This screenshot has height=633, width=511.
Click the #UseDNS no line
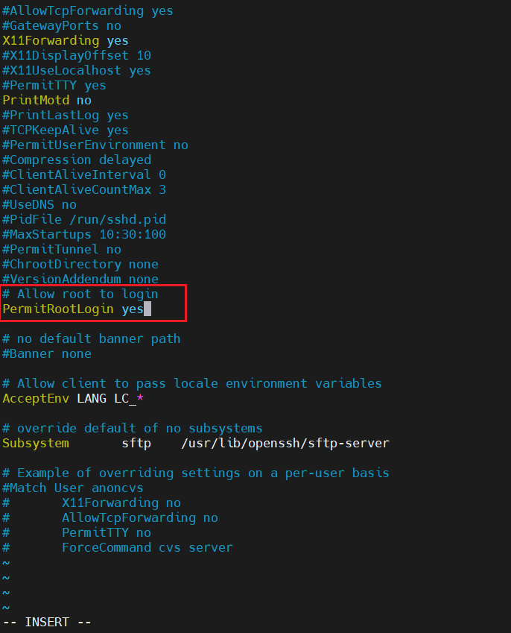click(x=39, y=205)
